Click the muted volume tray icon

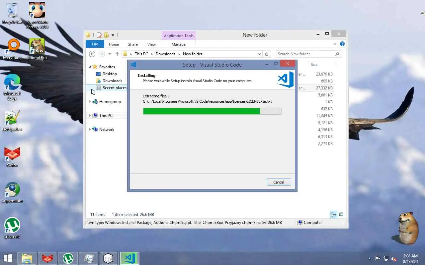[394, 258]
